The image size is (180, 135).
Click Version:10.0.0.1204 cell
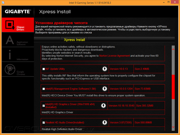click(121, 89)
